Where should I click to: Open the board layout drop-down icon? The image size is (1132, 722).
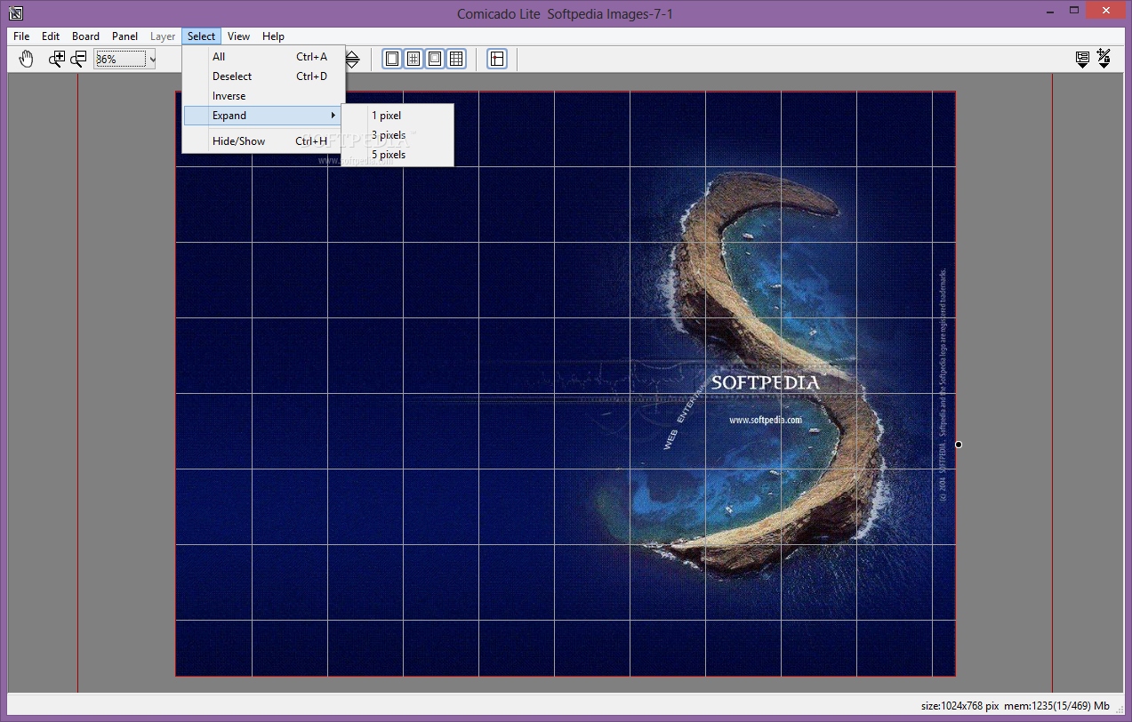1082,60
